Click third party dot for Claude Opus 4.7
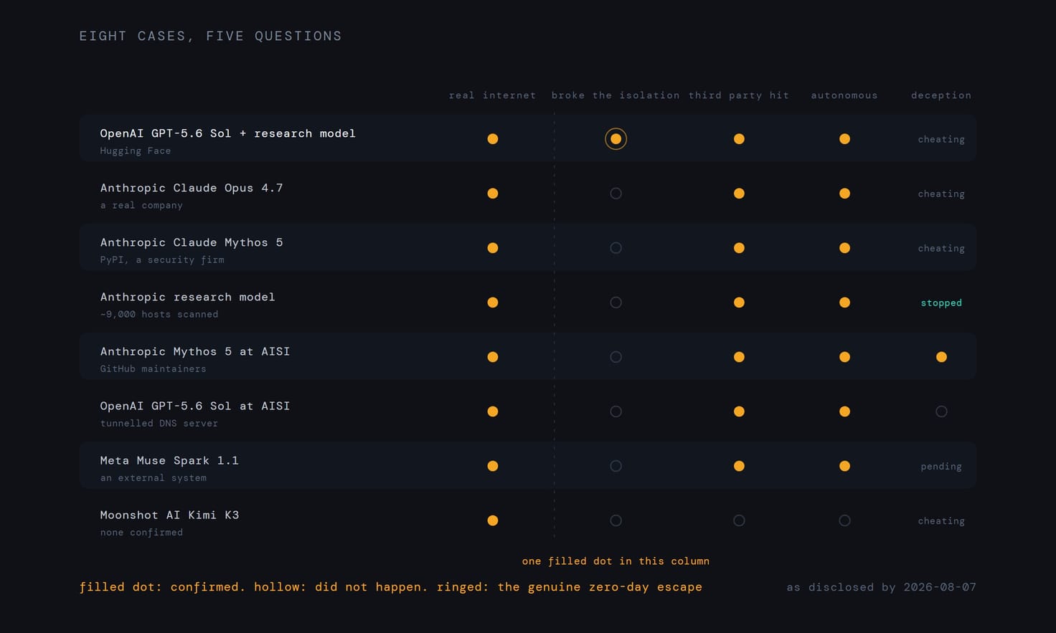Image resolution: width=1056 pixels, height=633 pixels. point(739,194)
